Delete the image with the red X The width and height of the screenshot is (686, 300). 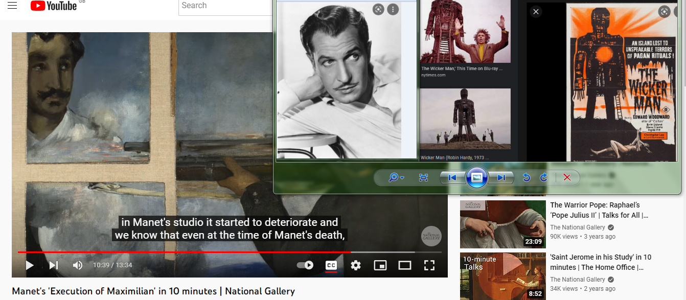coord(567,177)
